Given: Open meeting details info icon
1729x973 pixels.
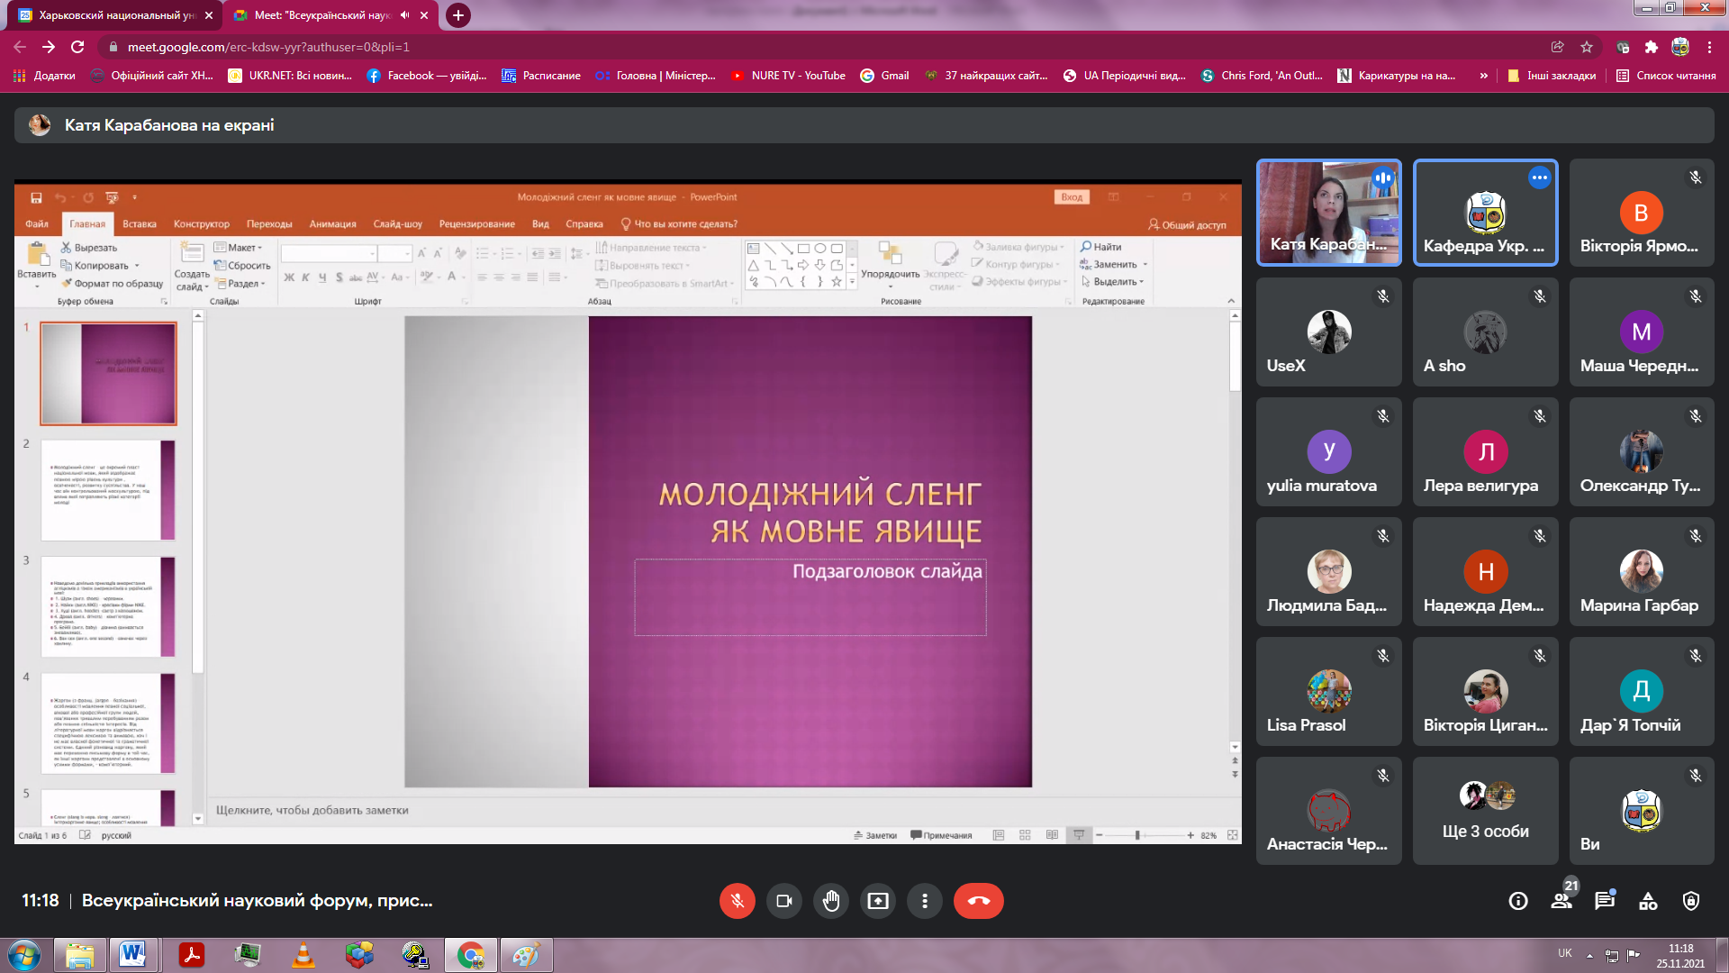Looking at the screenshot, I should tap(1518, 901).
